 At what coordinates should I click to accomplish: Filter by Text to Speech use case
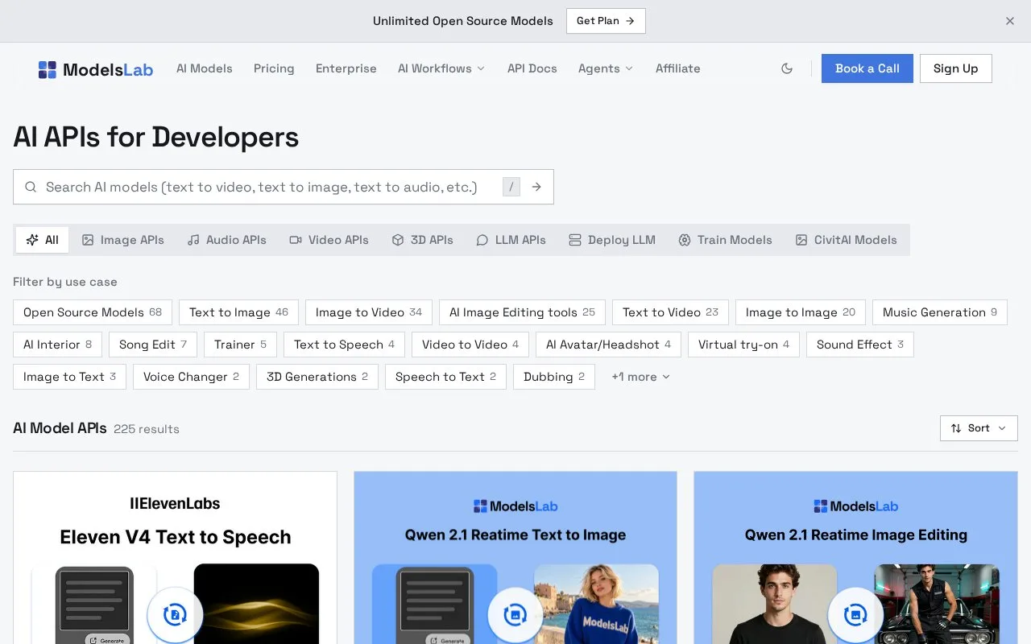tap(345, 345)
